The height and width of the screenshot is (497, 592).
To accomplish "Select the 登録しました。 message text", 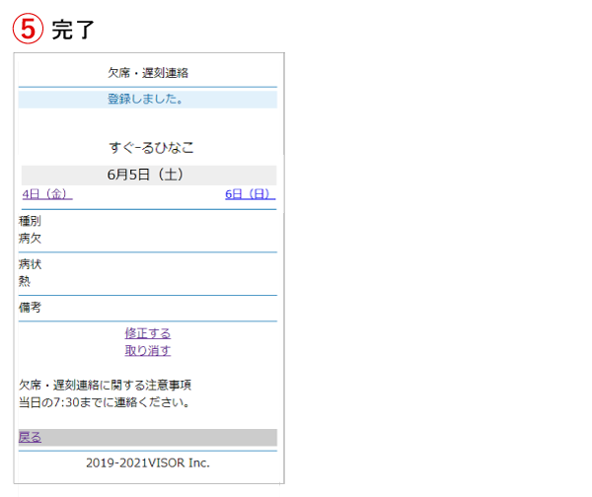I will tap(145, 99).
